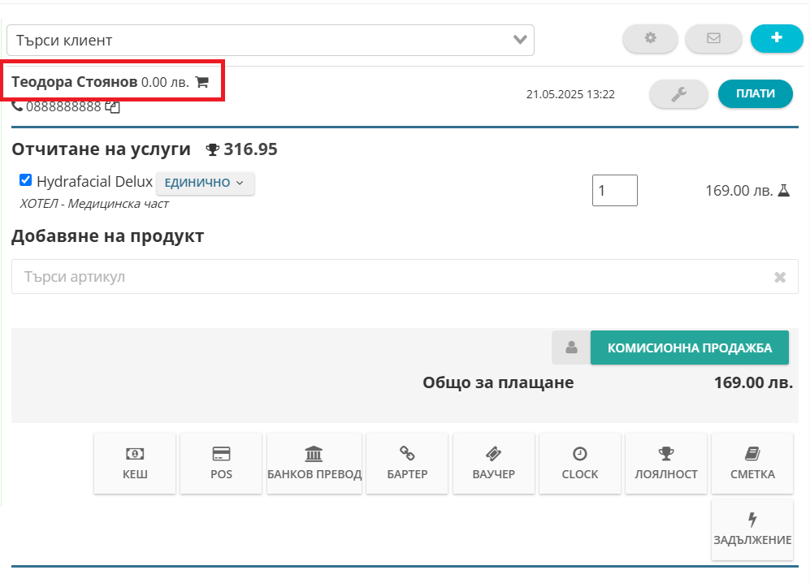
Task: Click the wrench tools button
Action: [x=678, y=94]
